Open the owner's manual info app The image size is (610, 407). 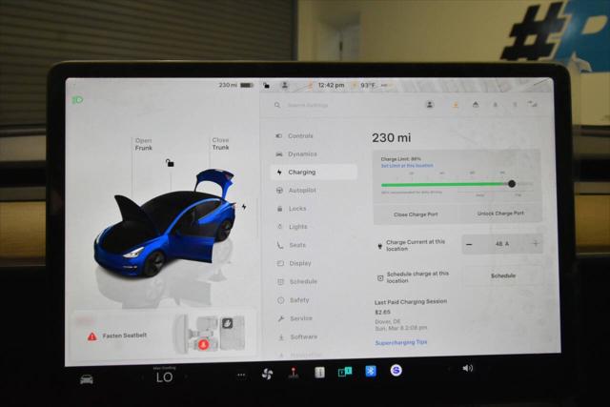[x=319, y=373]
